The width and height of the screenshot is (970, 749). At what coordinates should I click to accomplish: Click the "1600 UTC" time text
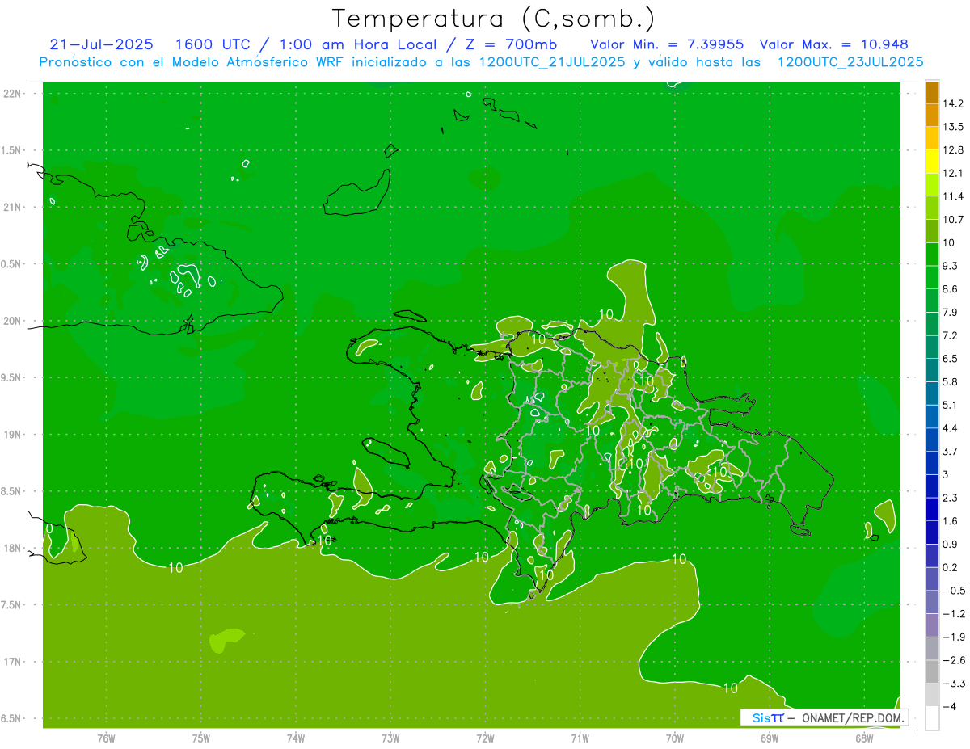213,44
